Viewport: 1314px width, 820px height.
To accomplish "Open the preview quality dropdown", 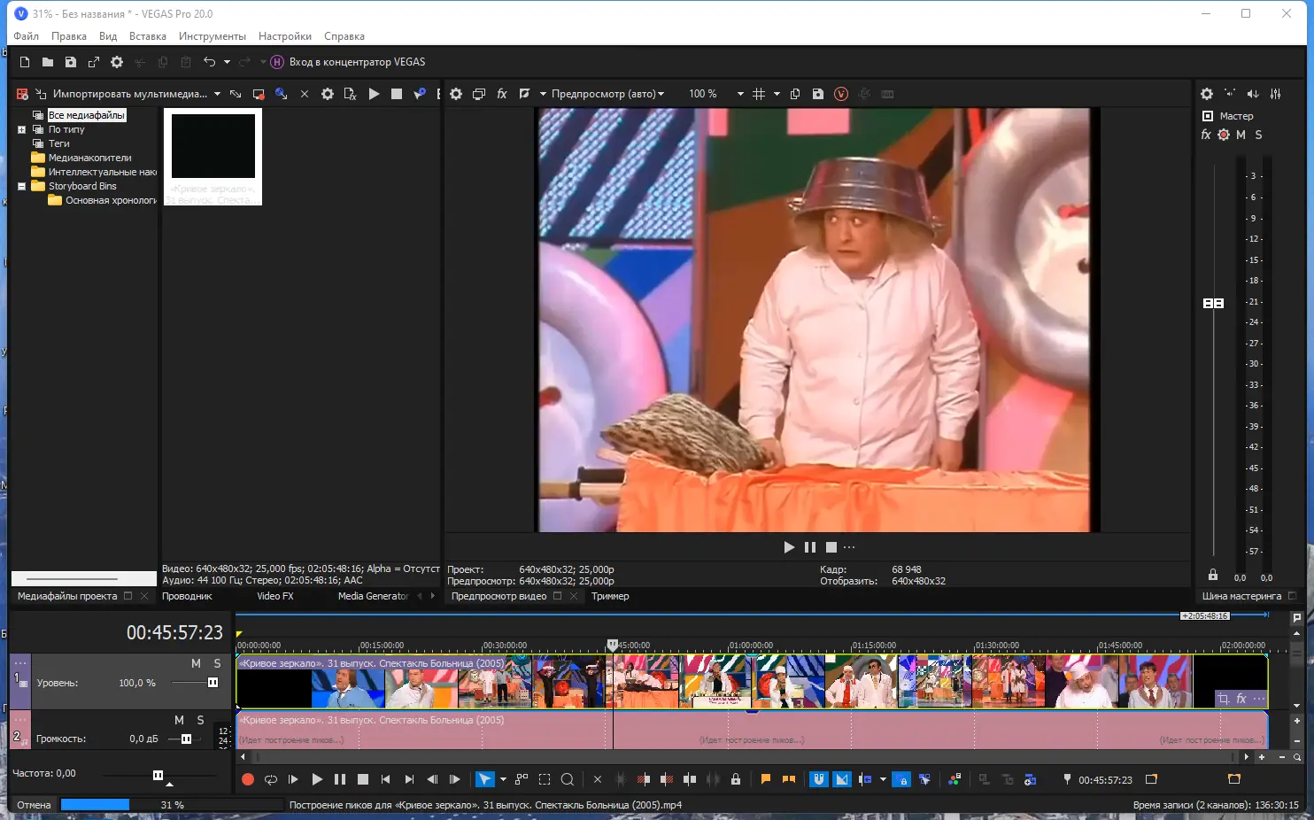I will [607, 94].
